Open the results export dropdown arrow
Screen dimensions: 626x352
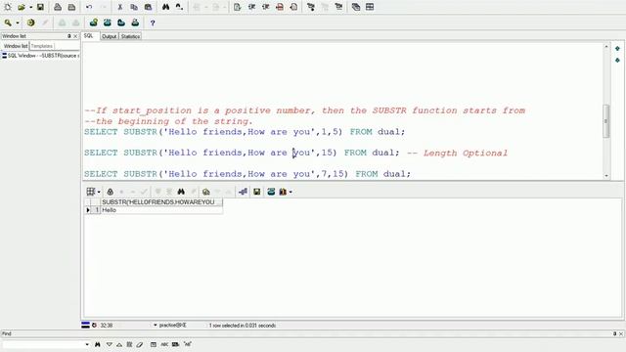(x=291, y=192)
